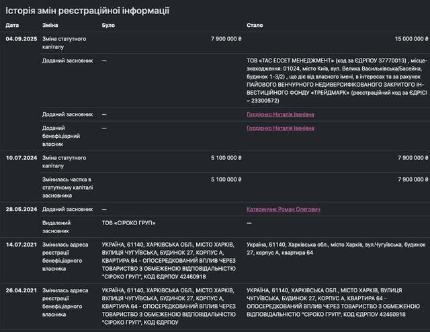Select the 04.09.2025 date entry

[21, 39]
